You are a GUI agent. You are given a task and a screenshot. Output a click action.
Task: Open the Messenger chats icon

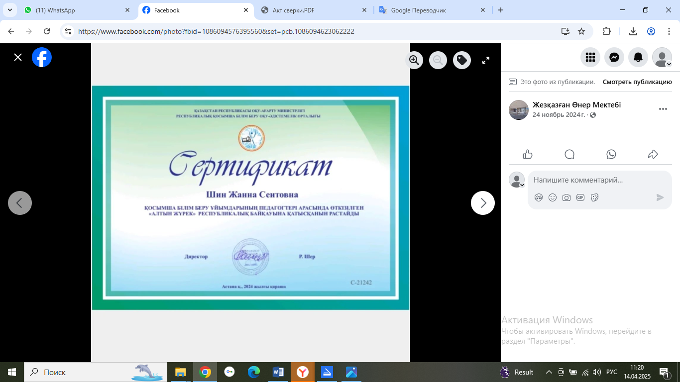click(x=614, y=58)
